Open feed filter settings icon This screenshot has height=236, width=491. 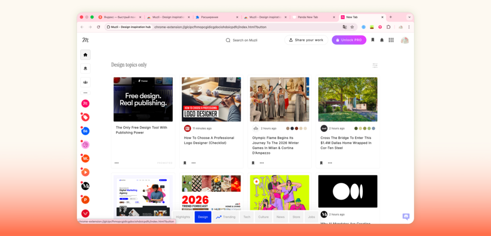[x=375, y=65]
